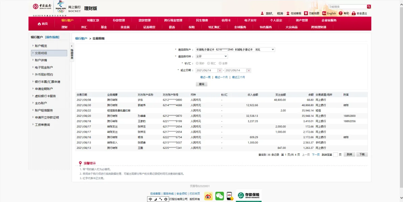Open the Weibo icon in footer
The image size is (403, 202).
point(208,196)
